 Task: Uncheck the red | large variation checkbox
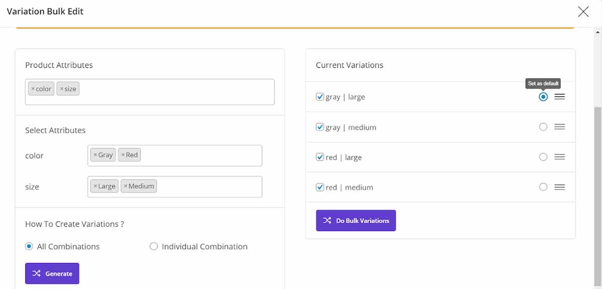point(320,157)
